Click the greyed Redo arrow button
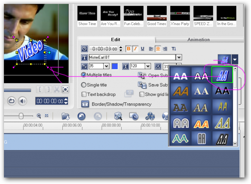The width and height of the screenshot is (251, 184). tap(98, 116)
